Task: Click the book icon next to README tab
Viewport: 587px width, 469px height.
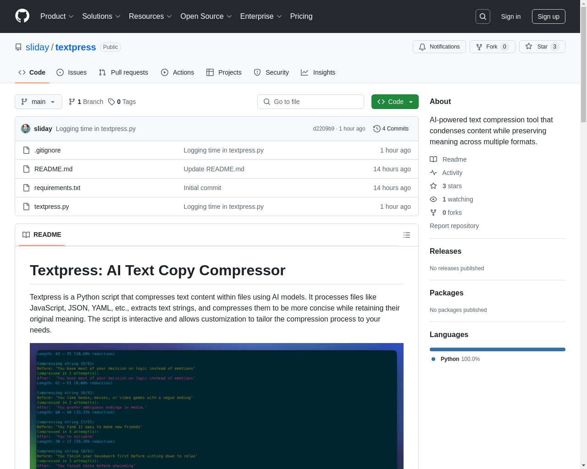Action: [x=26, y=234]
